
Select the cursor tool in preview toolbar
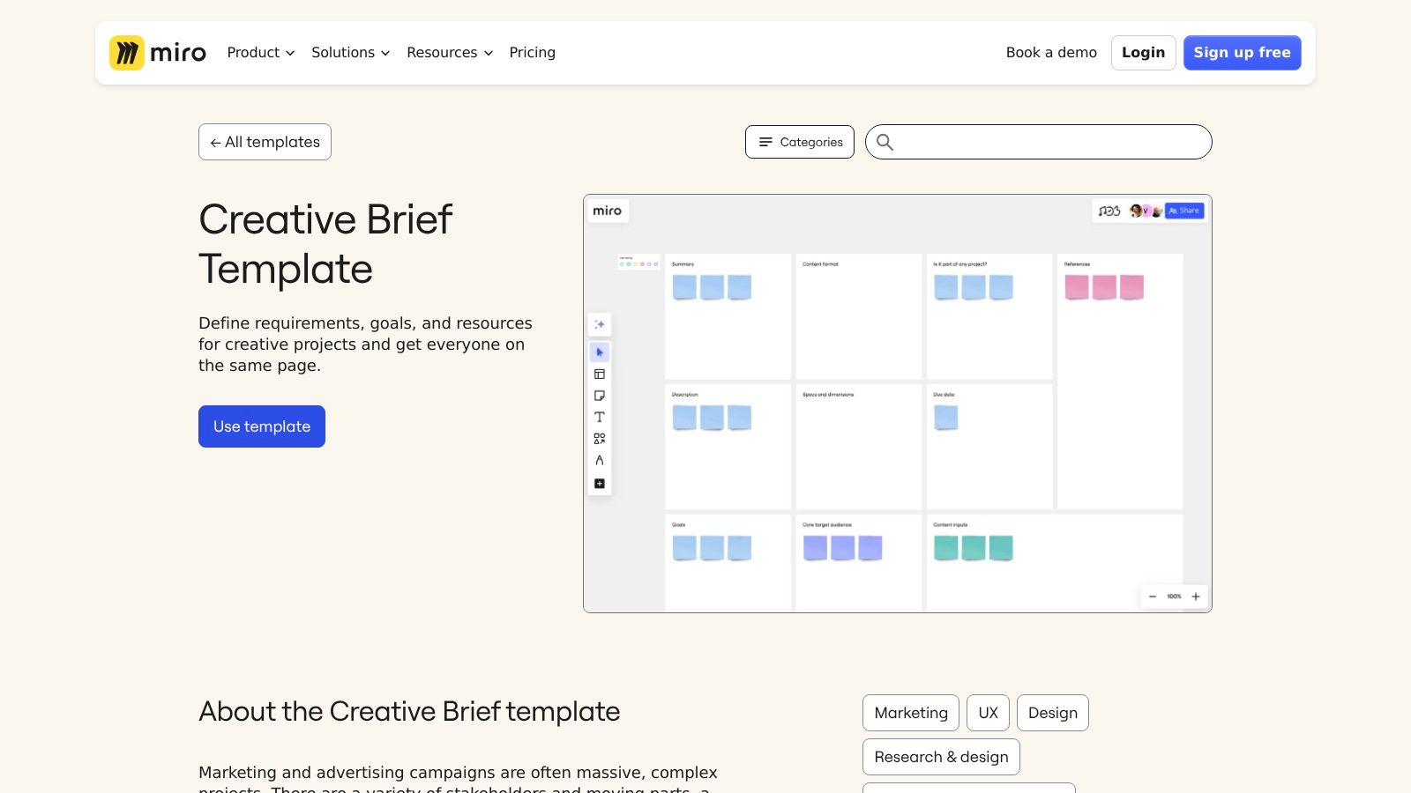point(600,352)
